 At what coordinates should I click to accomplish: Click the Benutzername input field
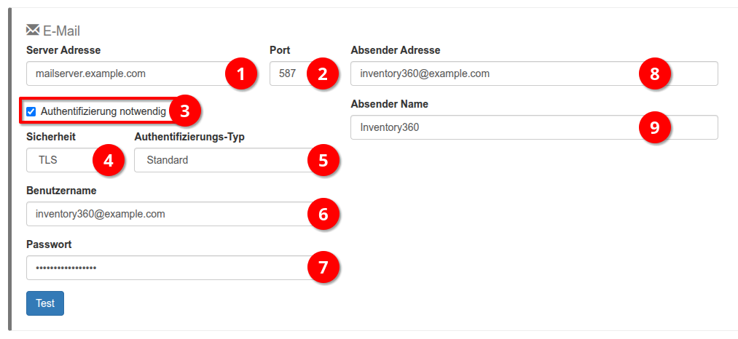tap(160, 214)
